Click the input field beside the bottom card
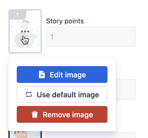Image resolution: width=148 pixels, height=138 pixels. pyautogui.click(x=91, y=135)
